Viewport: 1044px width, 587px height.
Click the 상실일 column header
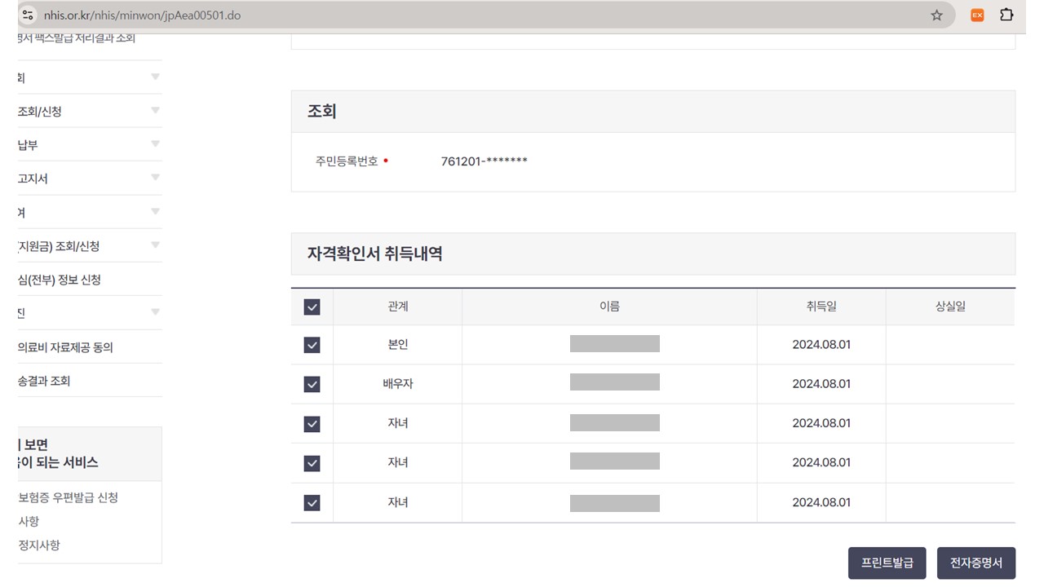[951, 307]
